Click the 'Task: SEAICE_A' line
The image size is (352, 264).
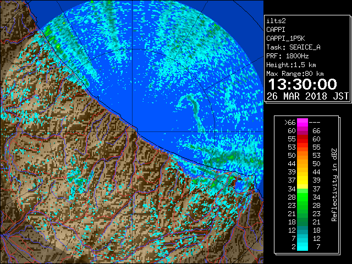[x=293, y=47]
